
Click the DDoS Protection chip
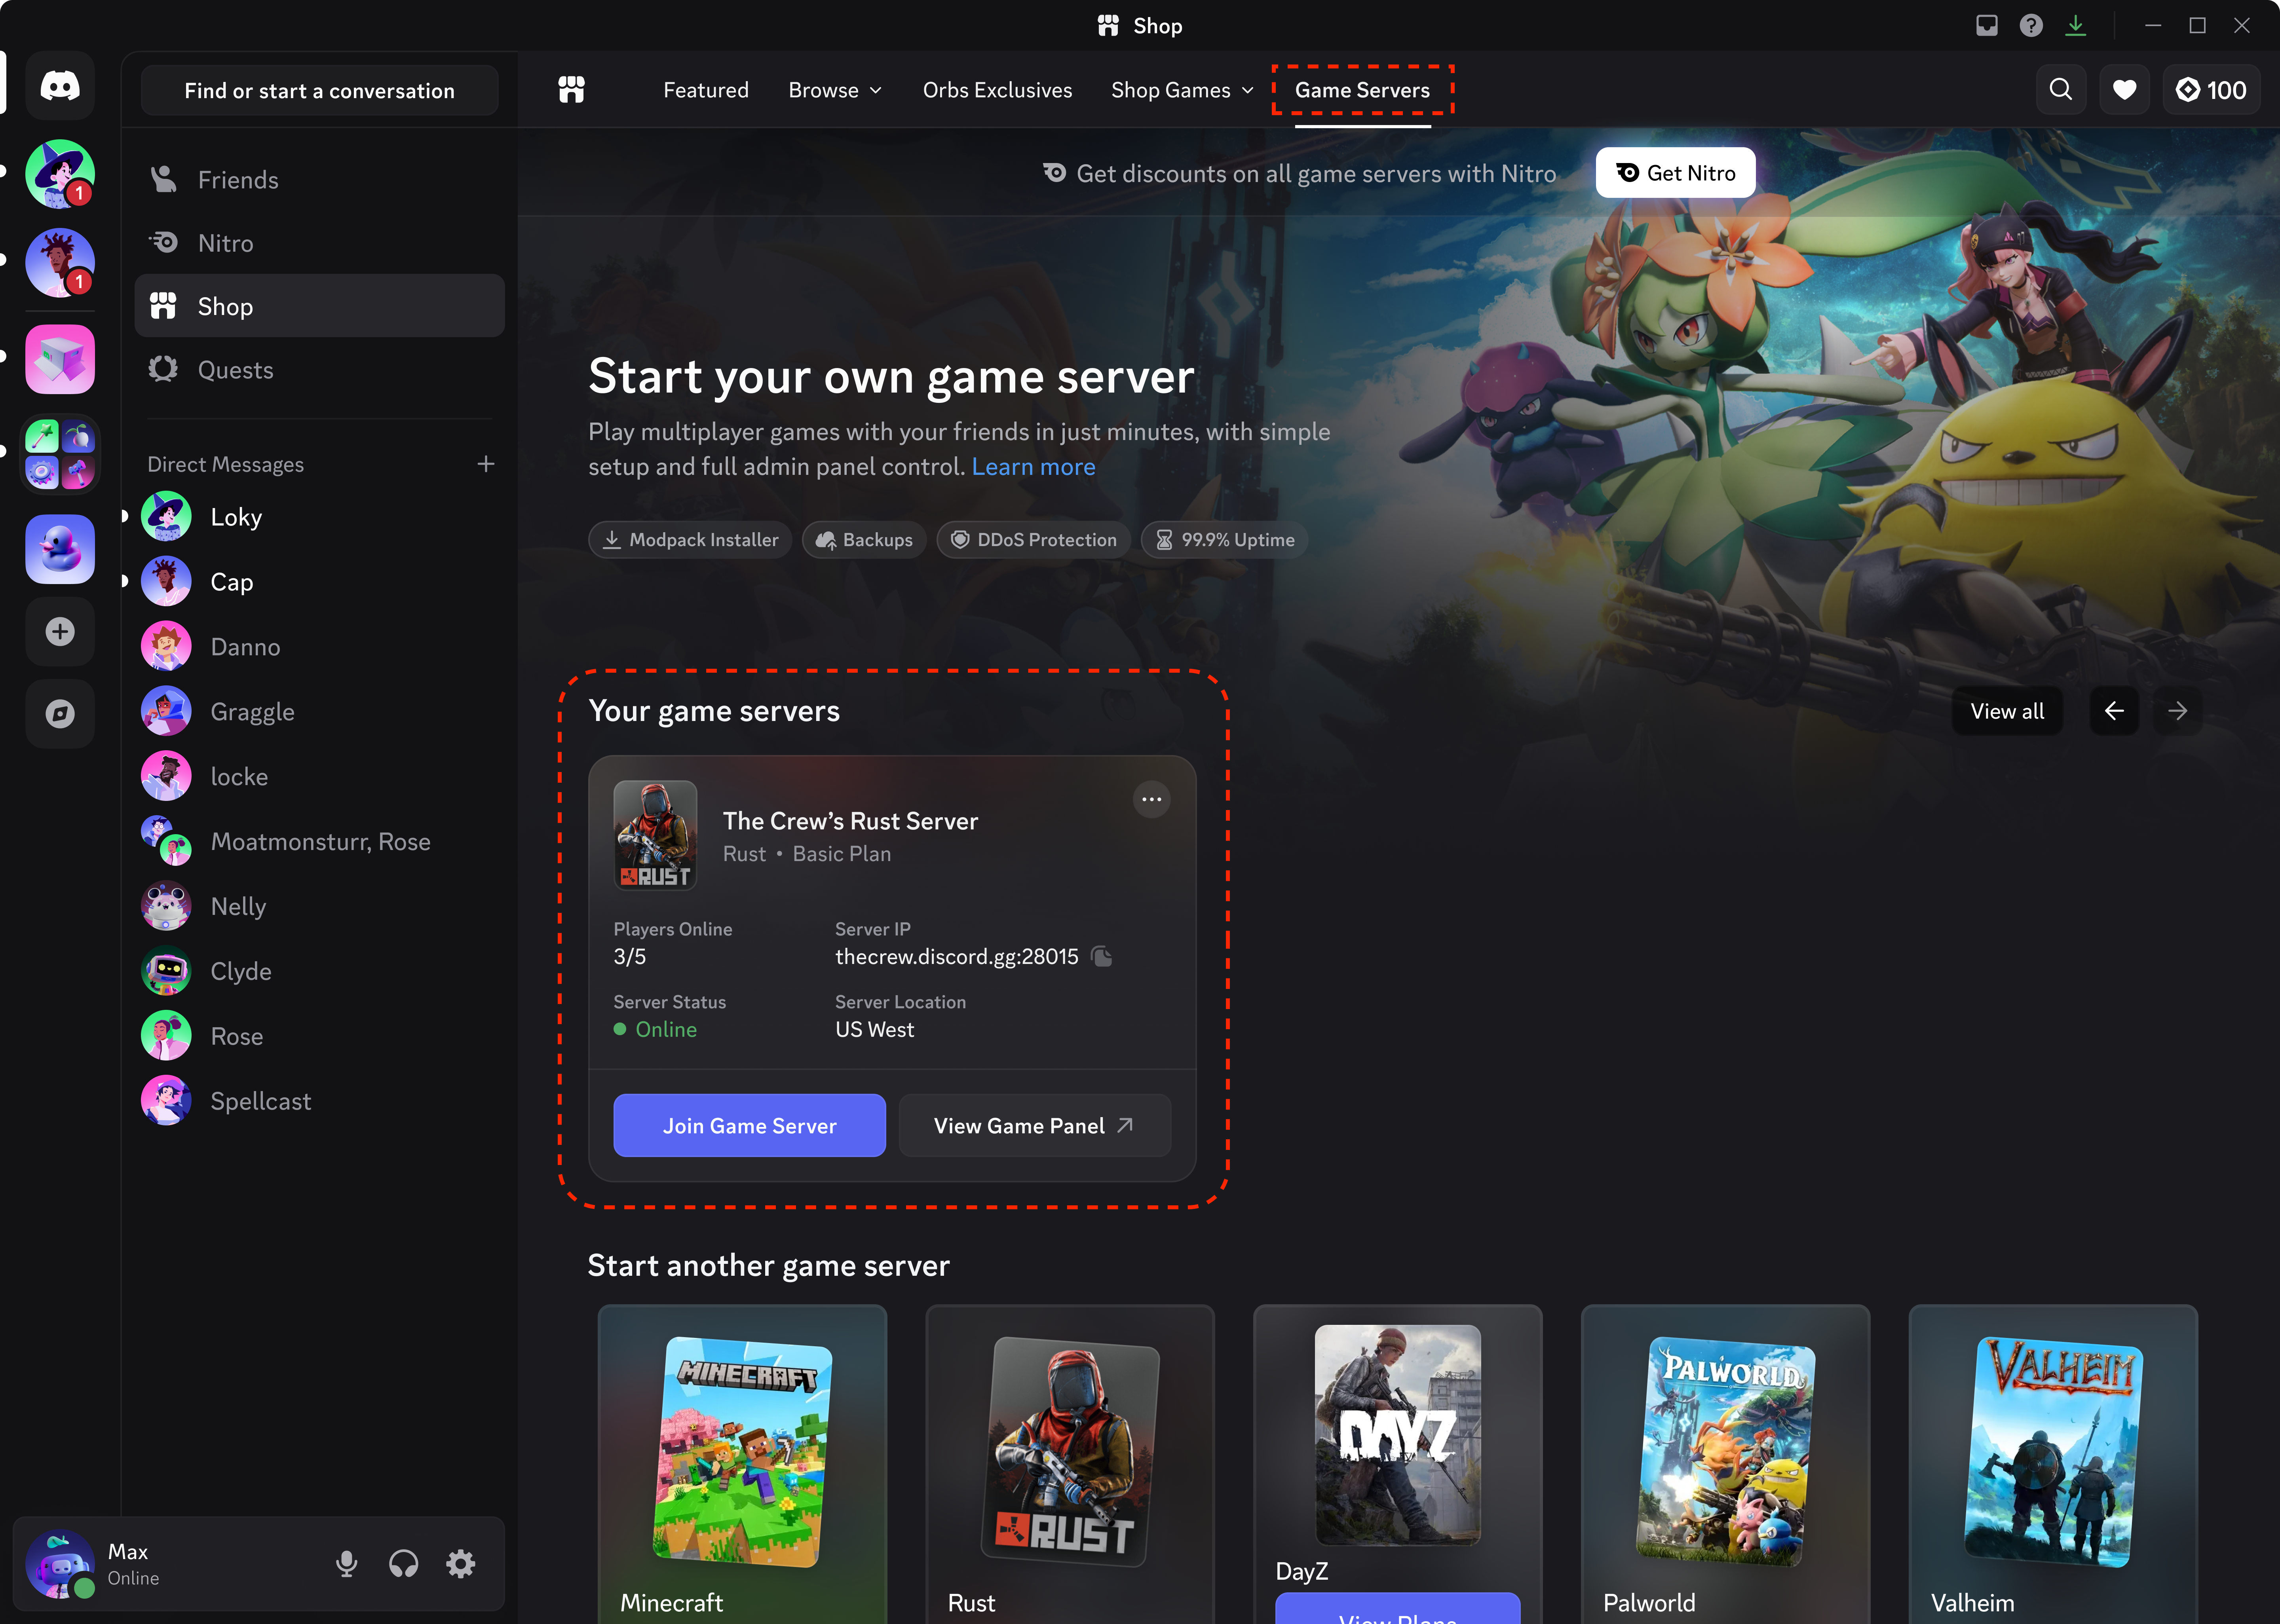(1034, 540)
